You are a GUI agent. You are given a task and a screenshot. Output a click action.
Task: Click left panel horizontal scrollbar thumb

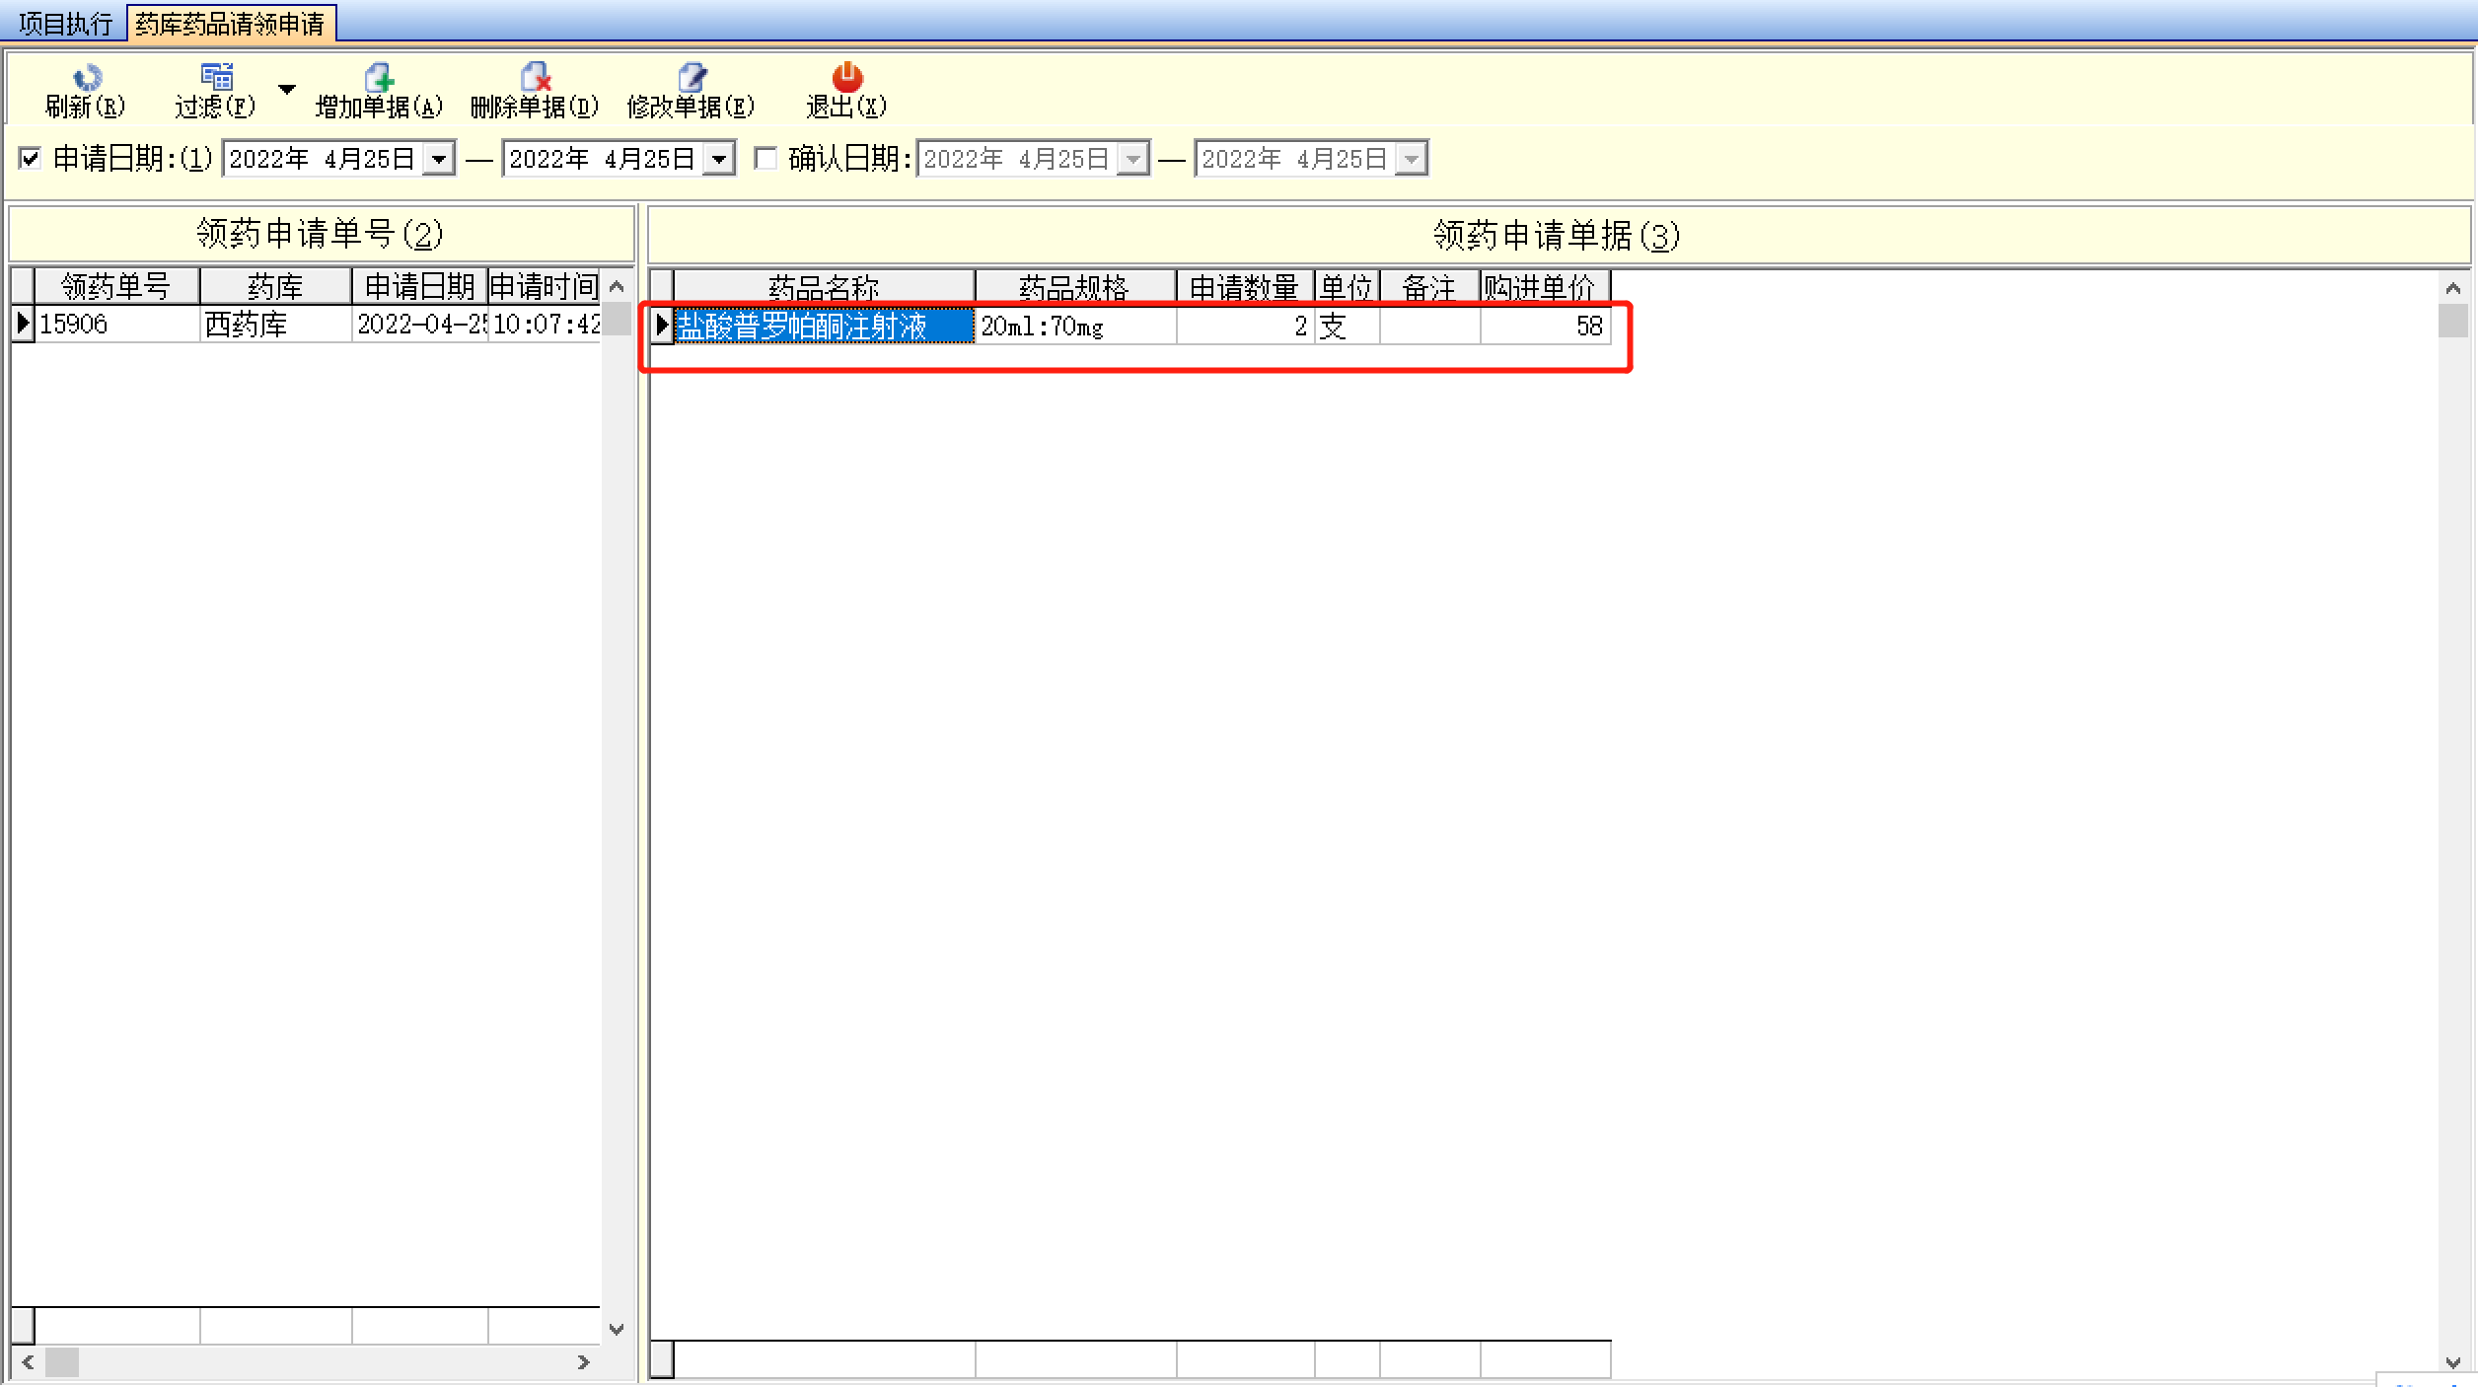pyautogui.click(x=61, y=1362)
